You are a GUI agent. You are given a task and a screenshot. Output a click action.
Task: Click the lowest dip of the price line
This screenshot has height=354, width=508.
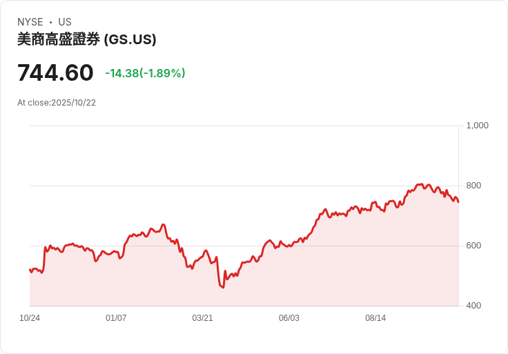(223, 287)
